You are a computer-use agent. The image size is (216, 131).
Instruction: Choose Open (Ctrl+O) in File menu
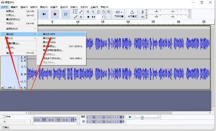click(x=19, y=15)
